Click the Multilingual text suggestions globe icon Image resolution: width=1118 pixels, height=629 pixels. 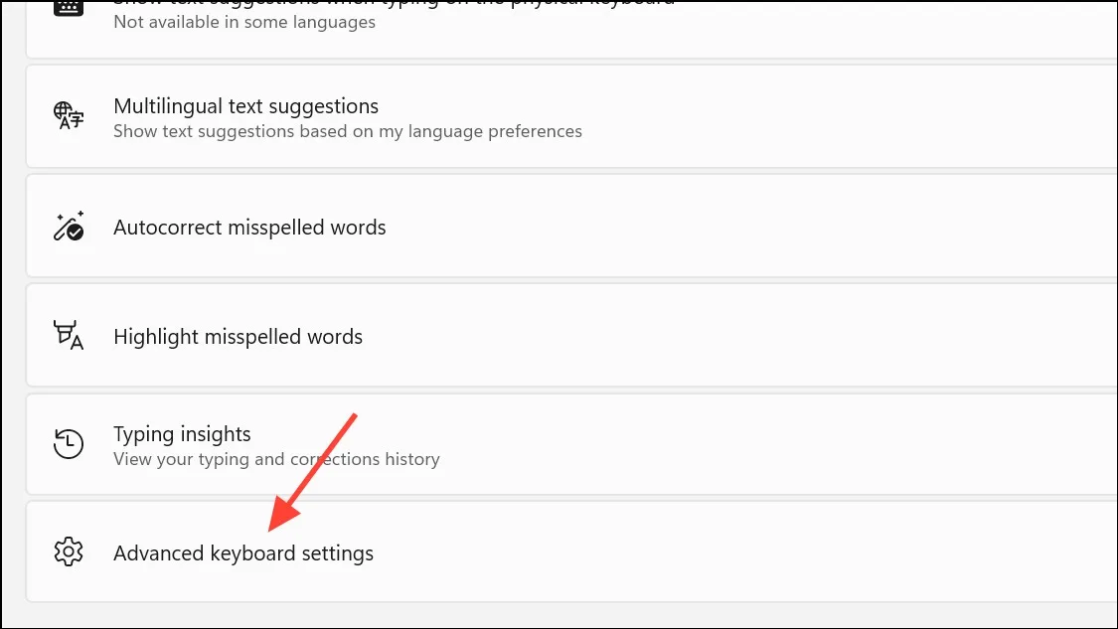pyautogui.click(x=69, y=115)
